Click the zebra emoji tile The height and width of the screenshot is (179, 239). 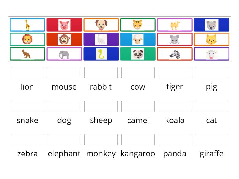[x=175, y=54]
